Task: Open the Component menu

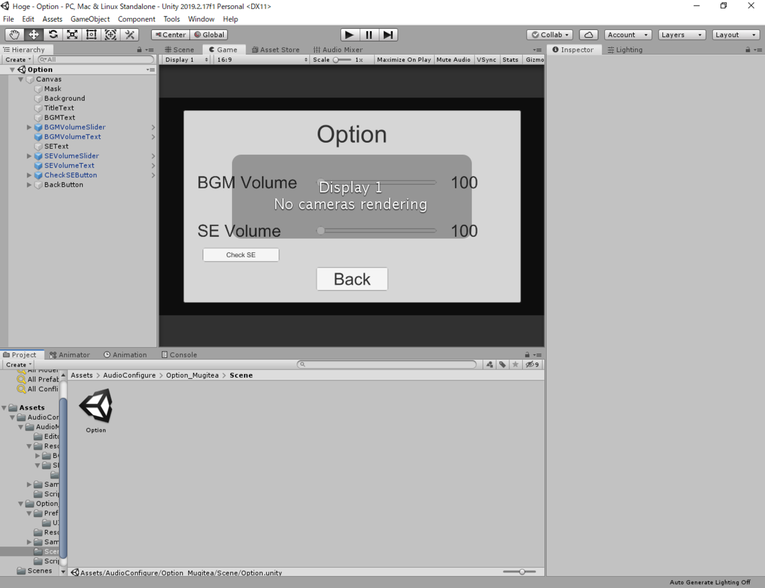Action: 136,19
